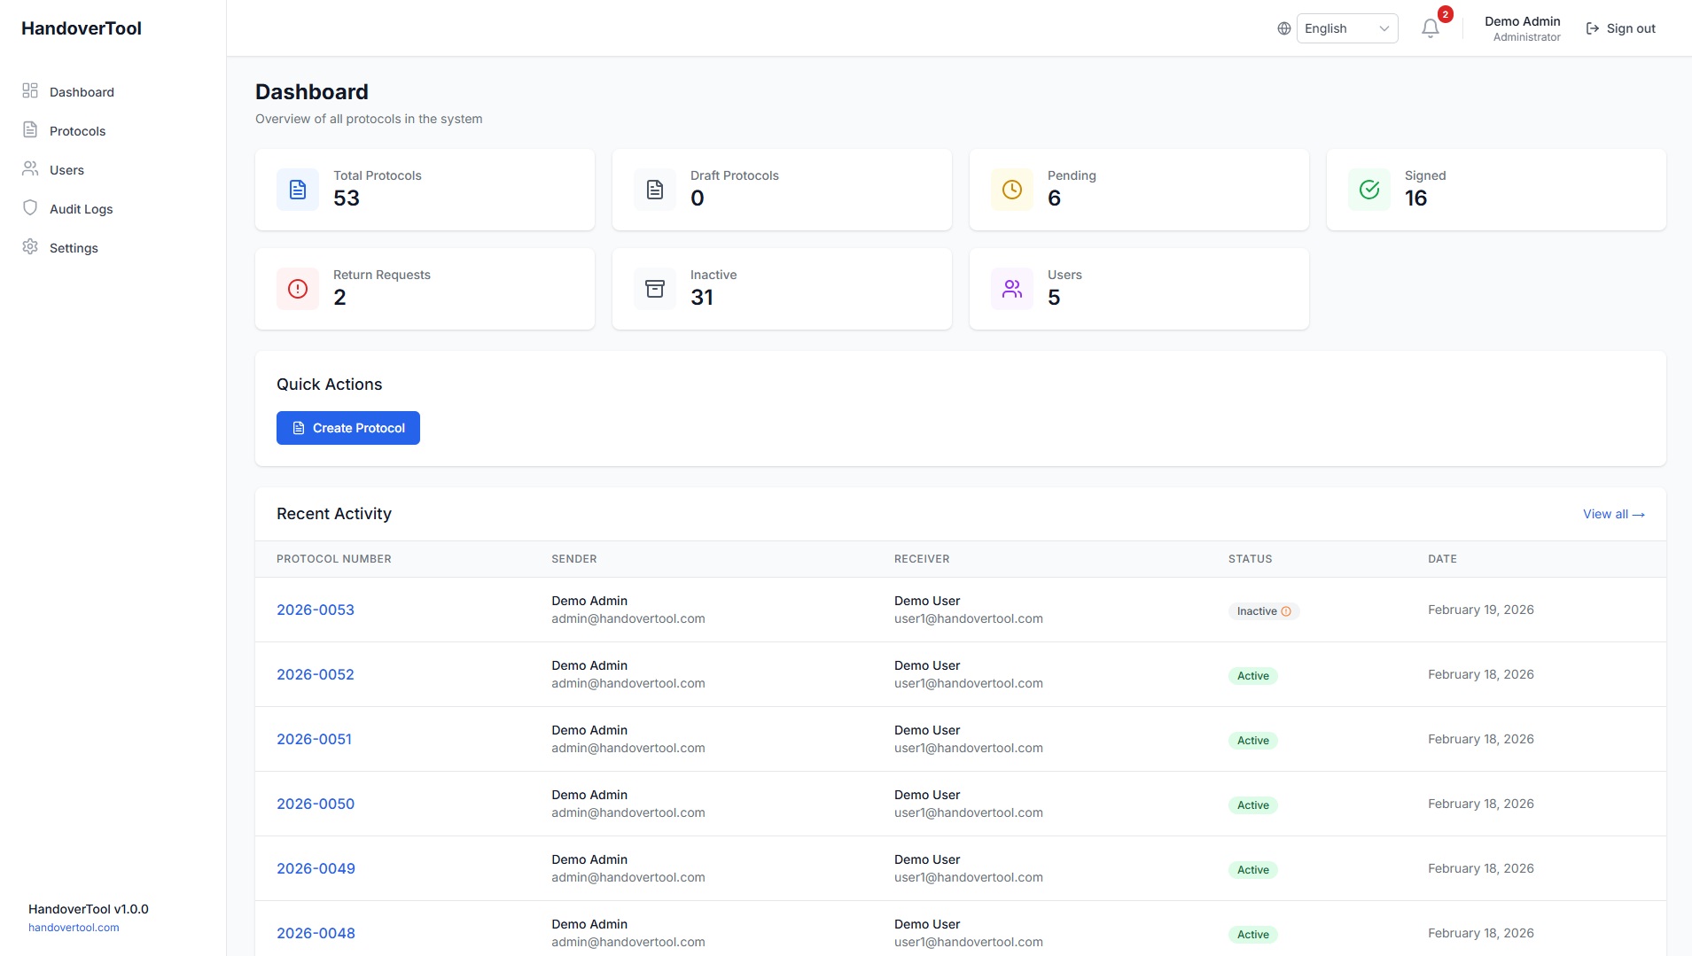Screen dimensions: 1692x956
Task: Open the handovertool.com link
Action: [x=74, y=928]
